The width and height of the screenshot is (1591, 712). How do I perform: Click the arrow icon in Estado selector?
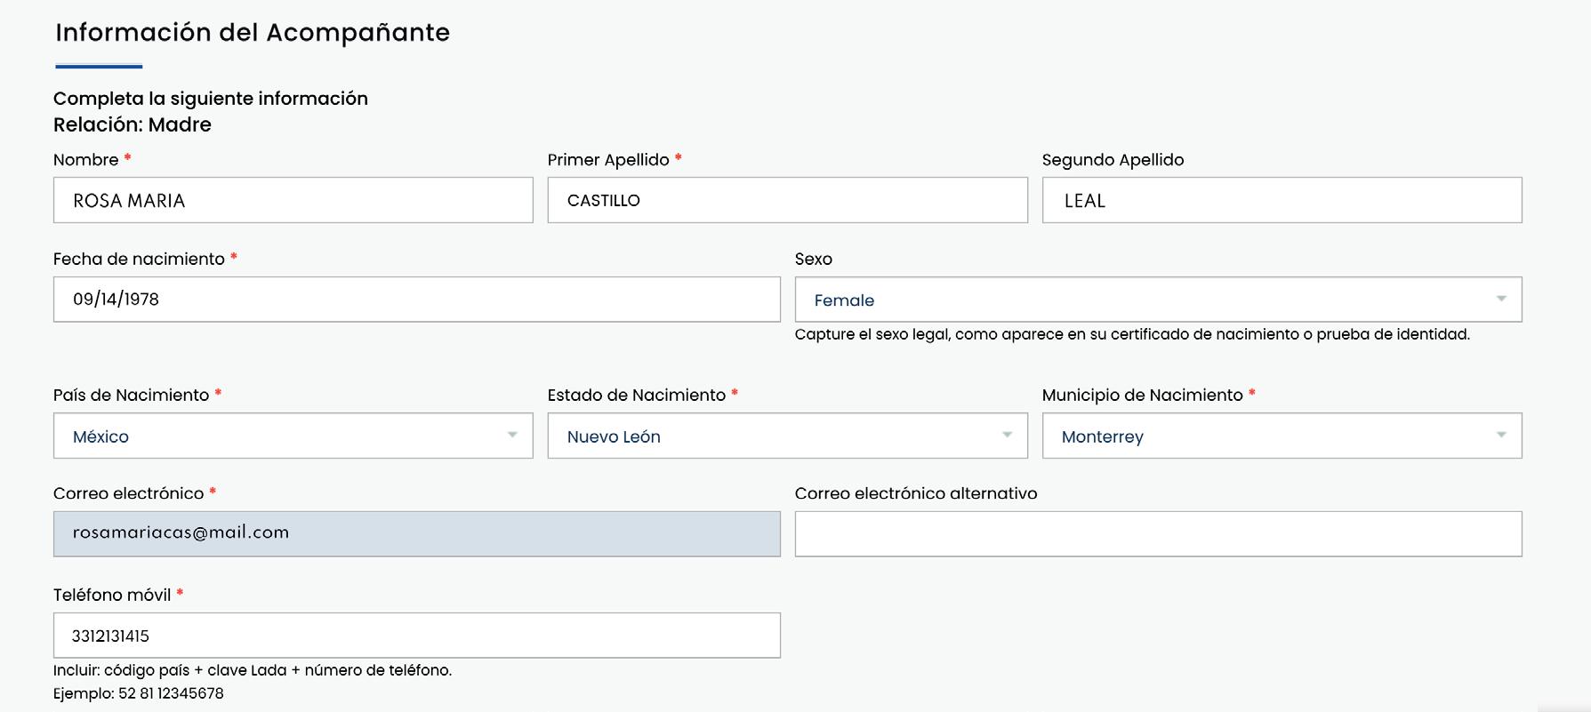(1007, 436)
